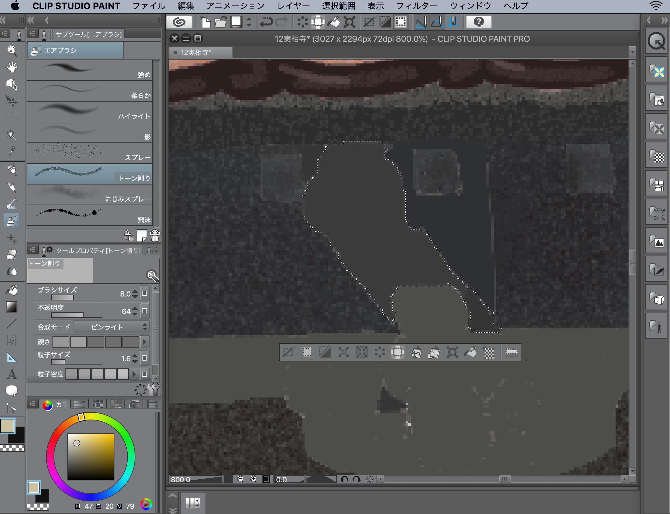Toggle brush size indicator checkbox

coord(144,293)
